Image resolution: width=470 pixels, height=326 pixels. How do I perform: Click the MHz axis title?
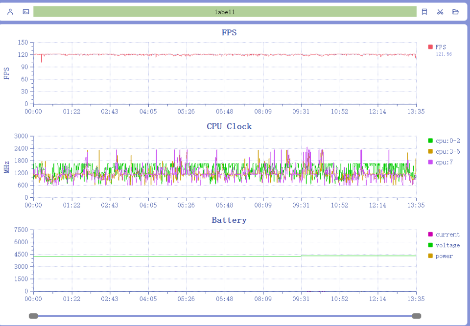pos(6,167)
